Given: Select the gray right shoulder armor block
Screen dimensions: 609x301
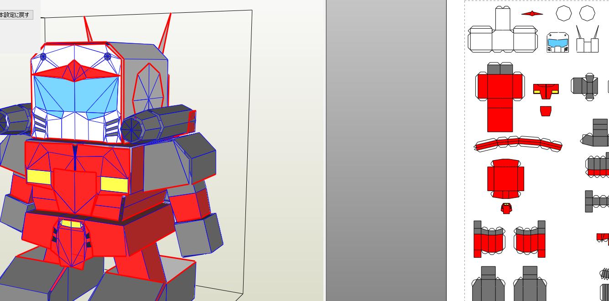Looking at the screenshot, I should point(179,162).
